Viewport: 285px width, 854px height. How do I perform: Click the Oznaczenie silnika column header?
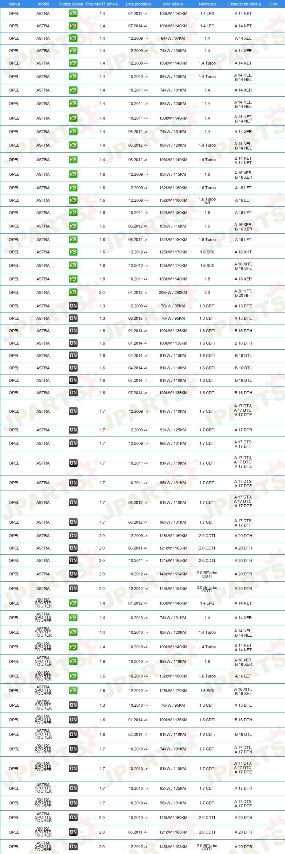point(244,4)
